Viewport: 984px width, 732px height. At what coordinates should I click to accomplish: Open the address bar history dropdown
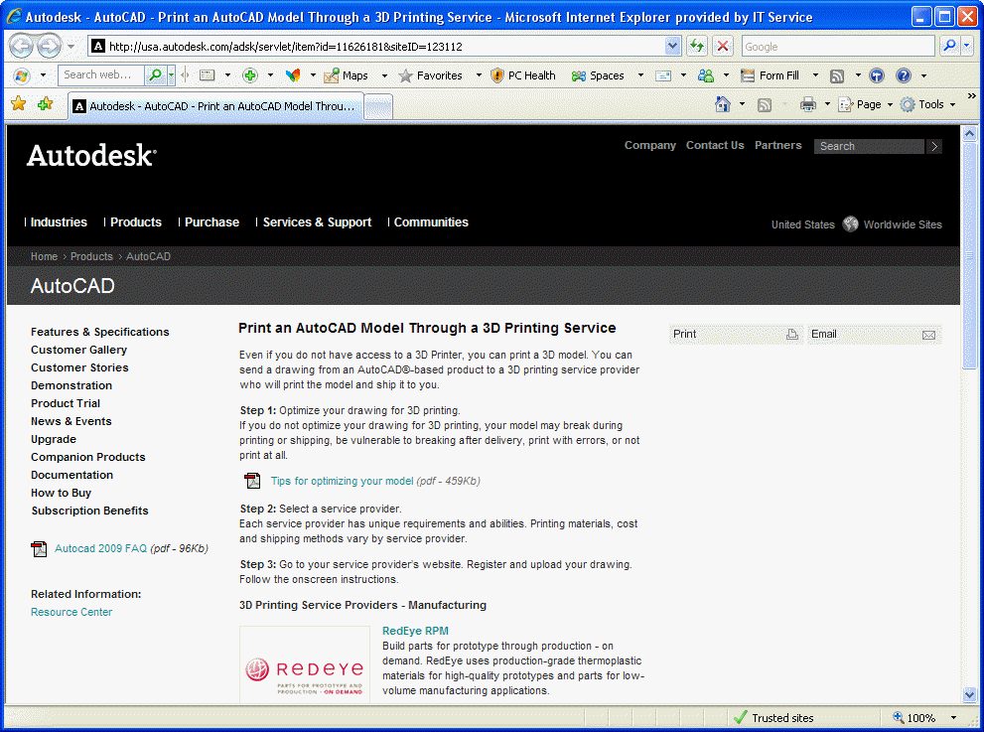click(x=673, y=46)
